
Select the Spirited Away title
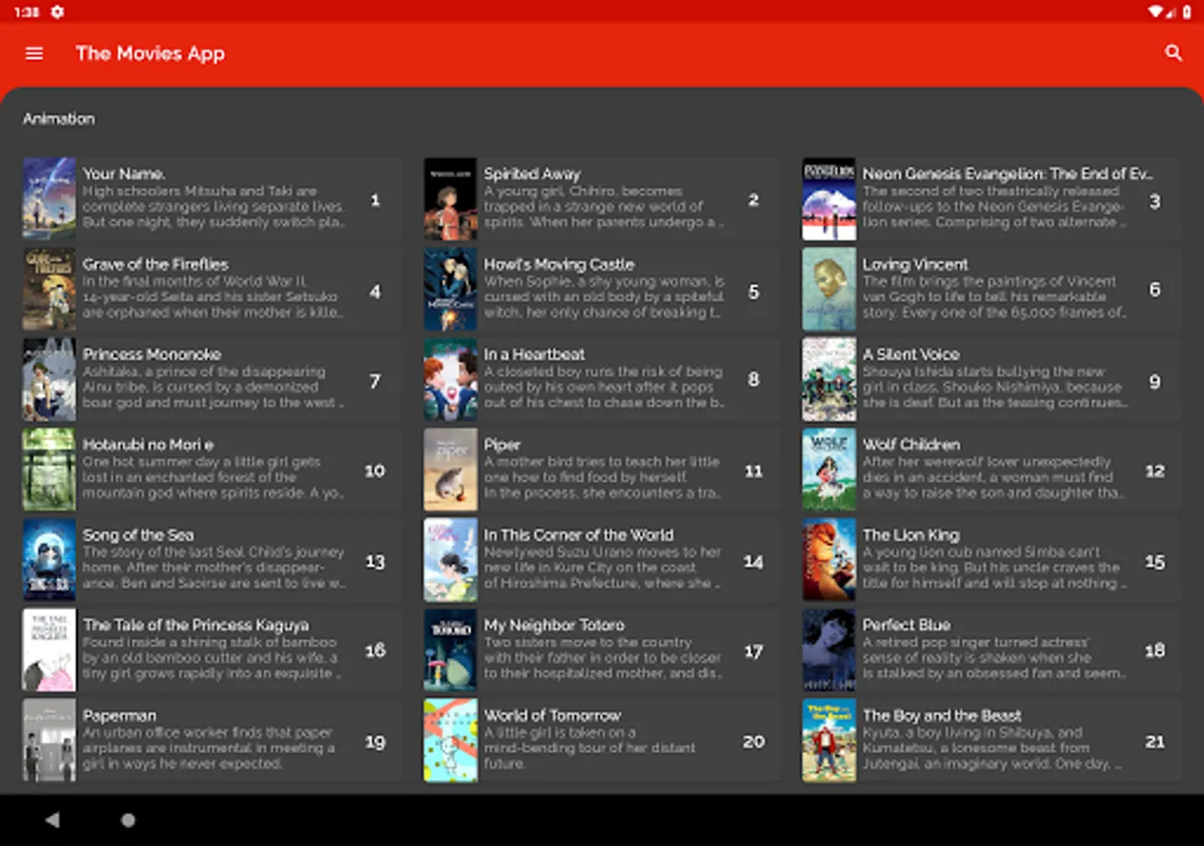(532, 174)
